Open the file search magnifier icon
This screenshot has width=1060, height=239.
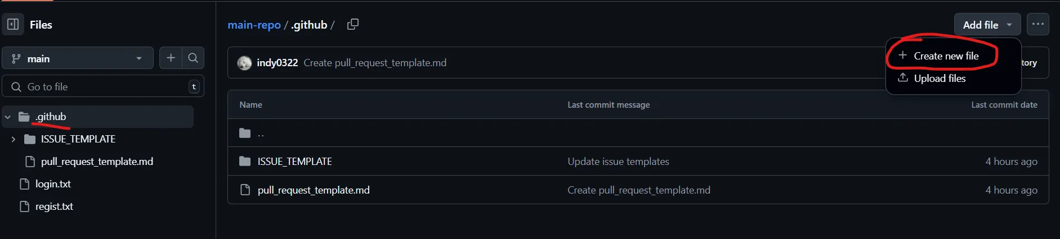point(193,58)
